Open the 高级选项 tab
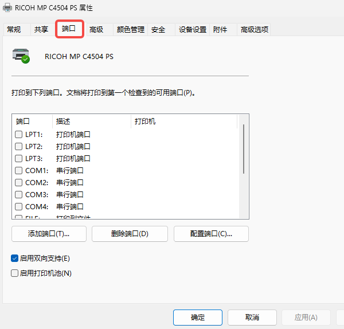This screenshot has height=329, width=344. pyautogui.click(x=254, y=29)
